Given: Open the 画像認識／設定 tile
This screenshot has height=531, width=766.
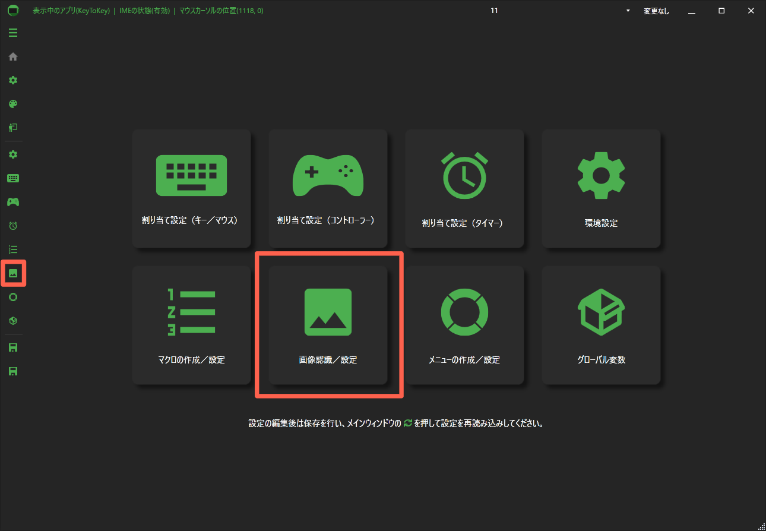Looking at the screenshot, I should (x=328, y=325).
